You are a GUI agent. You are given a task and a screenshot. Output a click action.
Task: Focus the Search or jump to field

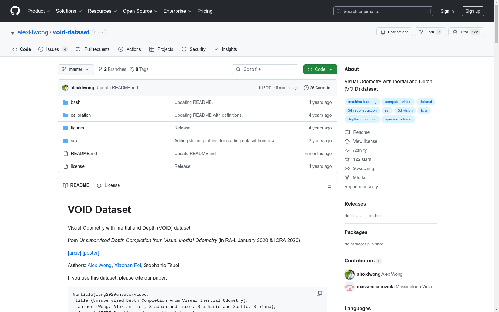[383, 11]
